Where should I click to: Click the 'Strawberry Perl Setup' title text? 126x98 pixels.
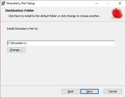click(21, 3)
